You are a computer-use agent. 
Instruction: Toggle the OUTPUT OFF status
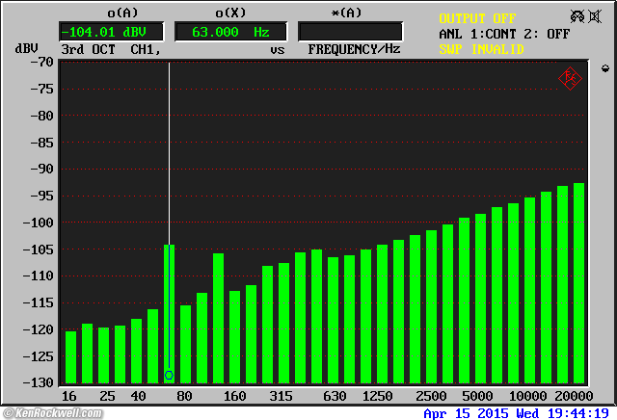click(x=477, y=18)
